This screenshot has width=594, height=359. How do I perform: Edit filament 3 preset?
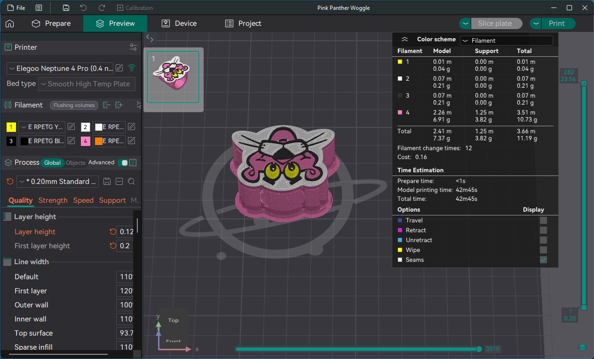pos(71,141)
